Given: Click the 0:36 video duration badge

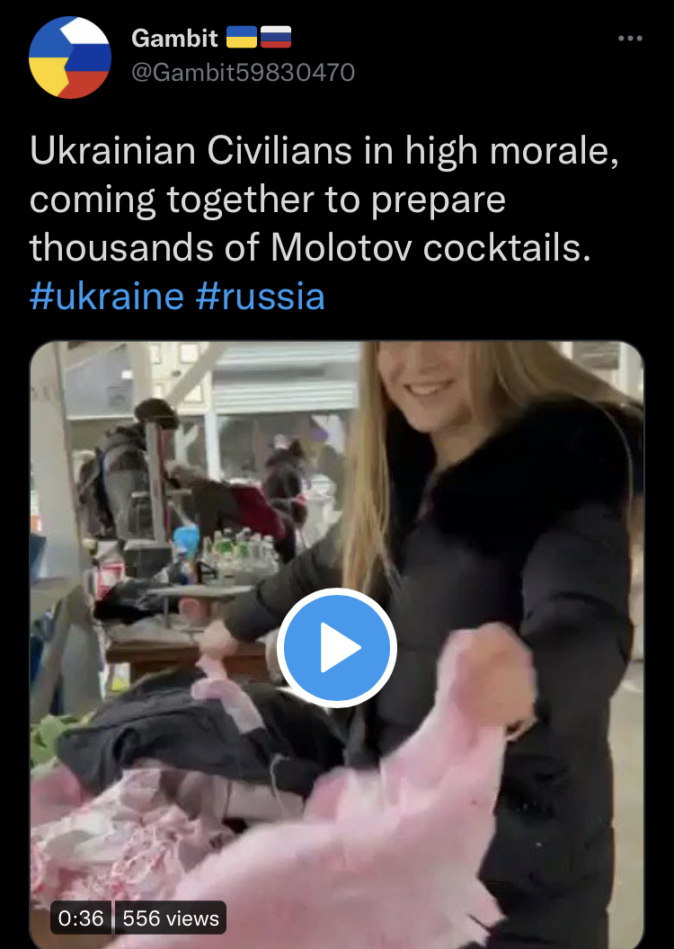Looking at the screenshot, I should tap(81, 918).
